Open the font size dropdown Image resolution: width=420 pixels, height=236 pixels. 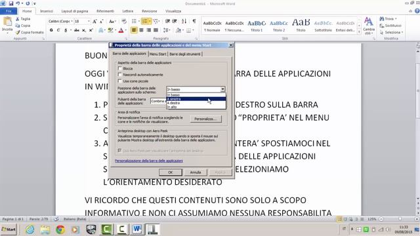[89, 21]
